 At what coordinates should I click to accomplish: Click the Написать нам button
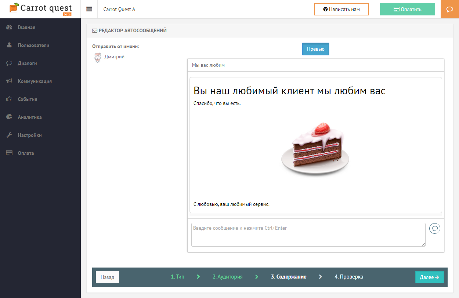[x=341, y=9]
